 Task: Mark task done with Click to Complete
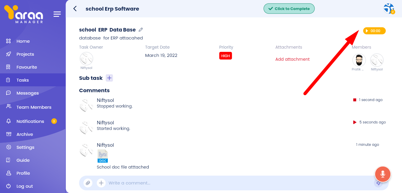(x=289, y=9)
